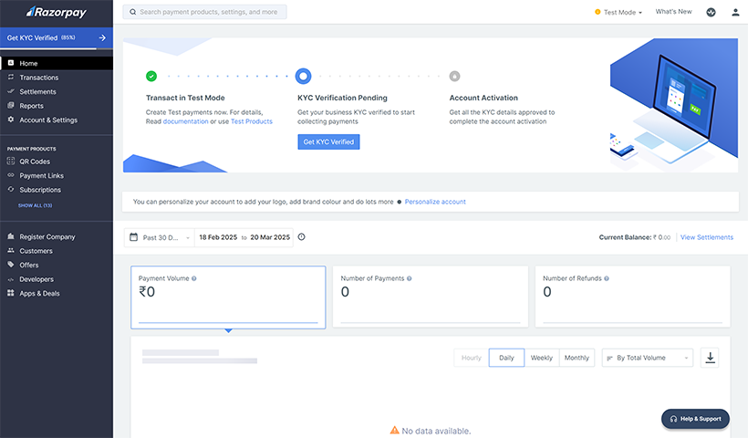The width and height of the screenshot is (748, 438).
Task: Click the Transactions sidebar icon
Action: click(x=11, y=77)
